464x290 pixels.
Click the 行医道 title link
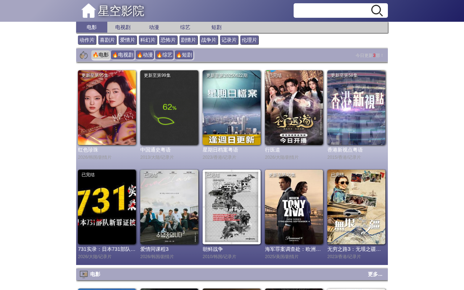pyautogui.click(x=273, y=150)
